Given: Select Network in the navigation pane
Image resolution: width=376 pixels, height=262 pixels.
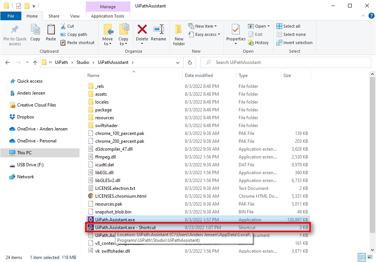Looking at the screenshot, I should 22,177.
